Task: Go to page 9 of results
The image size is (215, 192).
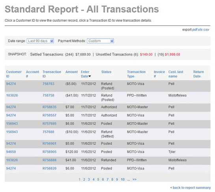Action: pos(117,179)
